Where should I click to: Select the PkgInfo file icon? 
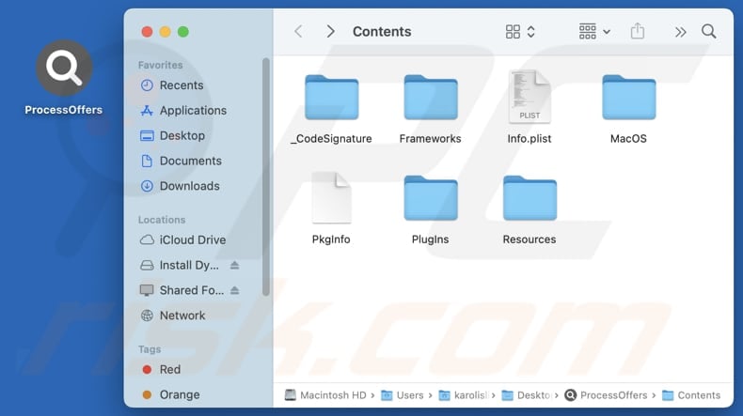click(x=331, y=198)
